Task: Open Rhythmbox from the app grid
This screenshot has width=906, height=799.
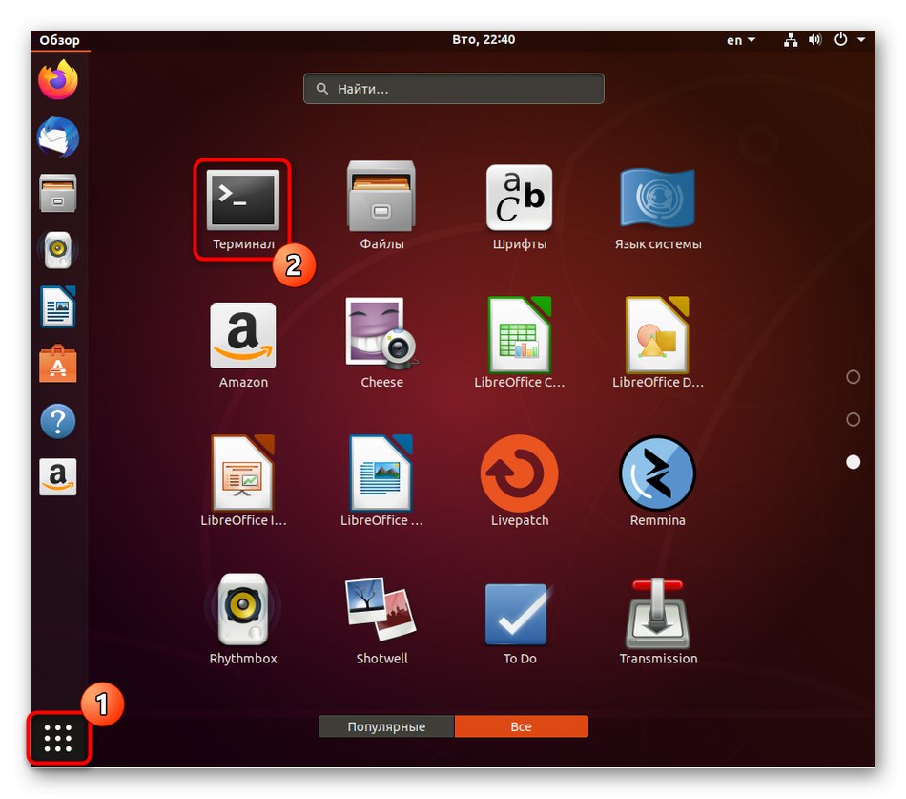Action: pyautogui.click(x=242, y=620)
